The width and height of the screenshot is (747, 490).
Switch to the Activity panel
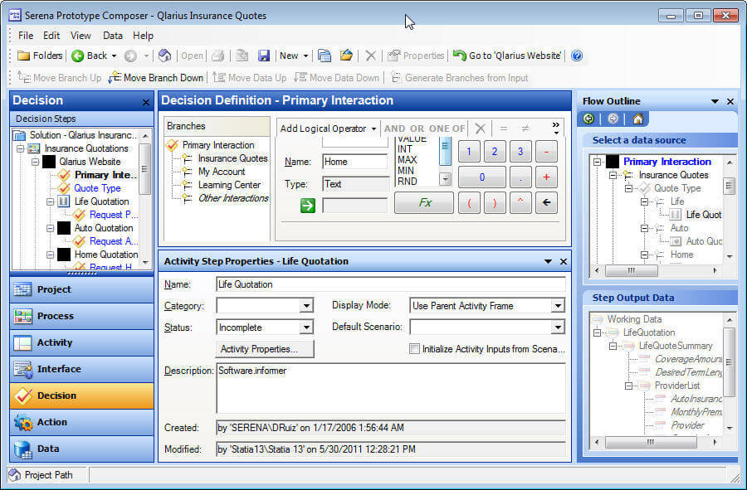tap(82, 342)
